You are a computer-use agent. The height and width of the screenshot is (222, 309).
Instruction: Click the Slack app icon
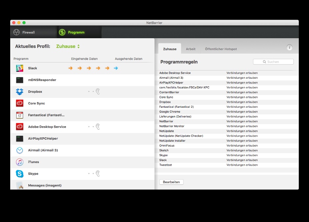click(20, 68)
